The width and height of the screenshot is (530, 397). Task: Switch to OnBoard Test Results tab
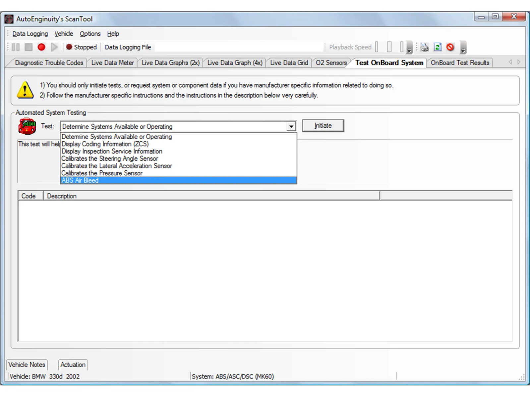[x=460, y=63]
